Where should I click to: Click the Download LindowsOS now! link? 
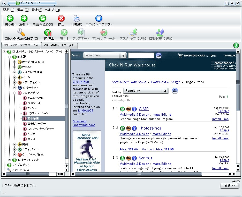(84, 123)
